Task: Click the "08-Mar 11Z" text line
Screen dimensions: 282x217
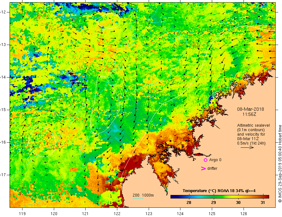Action: click(x=248, y=139)
